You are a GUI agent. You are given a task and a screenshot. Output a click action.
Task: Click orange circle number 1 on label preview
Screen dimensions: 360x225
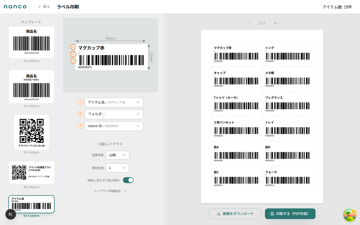73,47
